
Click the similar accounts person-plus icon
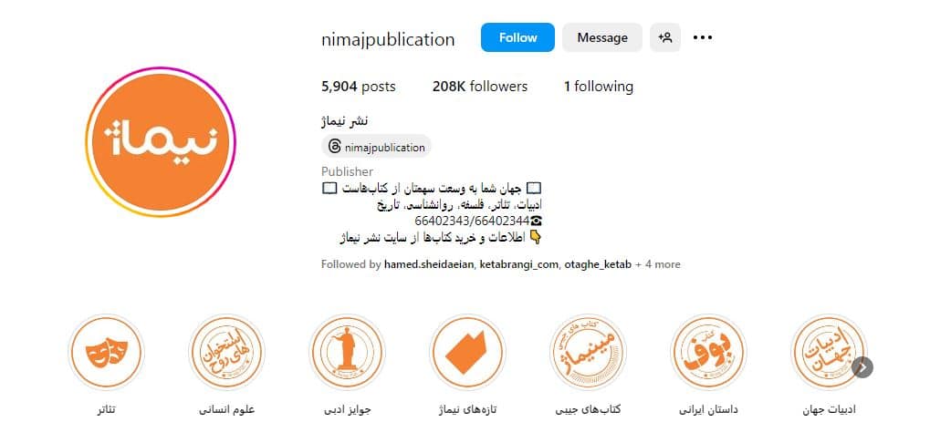coord(665,37)
